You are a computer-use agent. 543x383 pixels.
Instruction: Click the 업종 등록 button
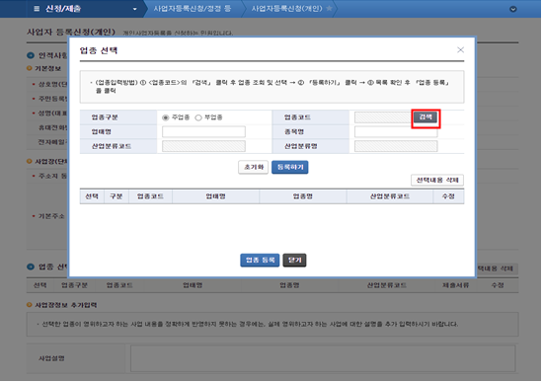click(x=261, y=261)
